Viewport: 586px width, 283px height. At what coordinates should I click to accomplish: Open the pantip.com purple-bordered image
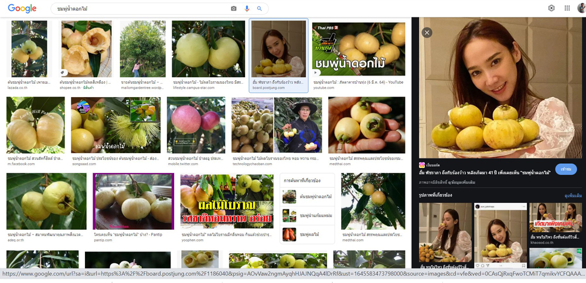pos(134,201)
